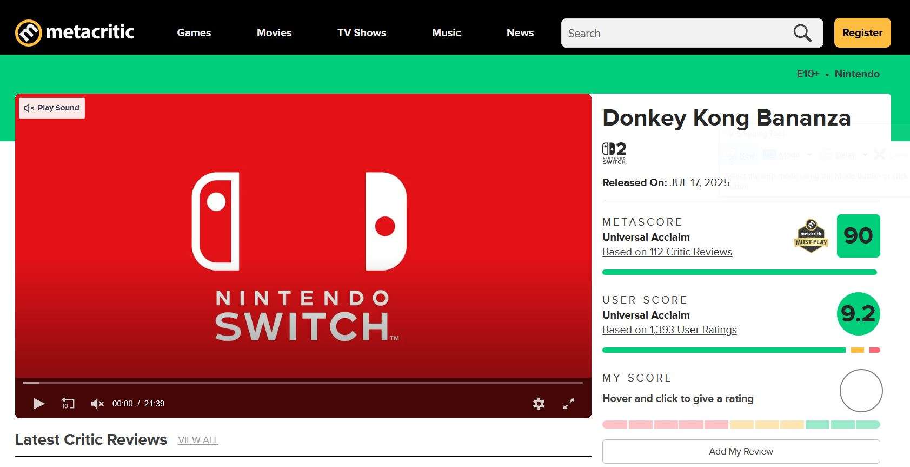Click the Latest Critic Reviews heading
The image size is (910, 467).
pos(91,439)
